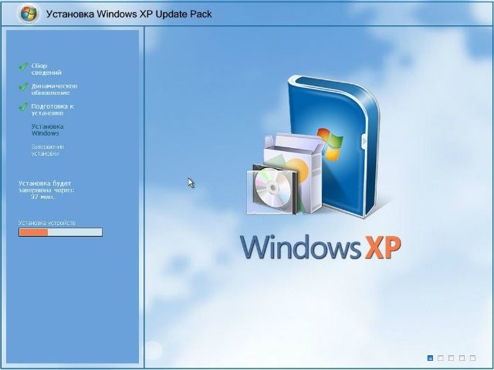Select the fifth slide indicator square
This screenshot has height=370, width=494.
pyautogui.click(x=472, y=358)
